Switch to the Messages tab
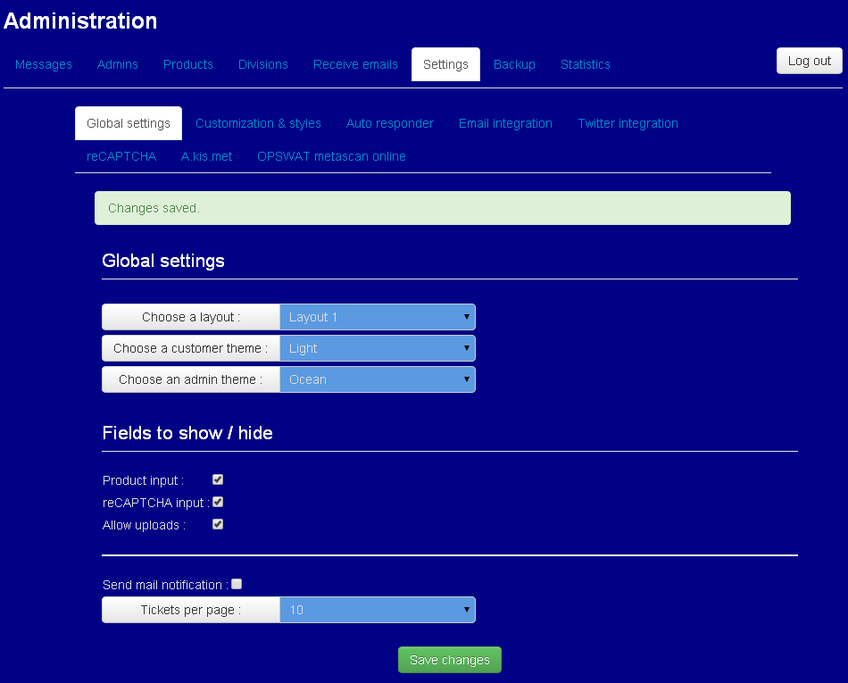This screenshot has width=848, height=683. tap(43, 64)
